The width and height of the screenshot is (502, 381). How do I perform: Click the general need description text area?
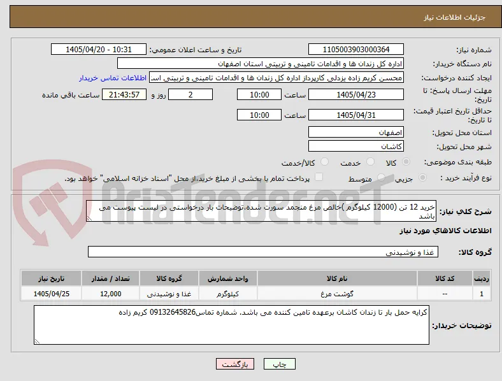(261, 212)
